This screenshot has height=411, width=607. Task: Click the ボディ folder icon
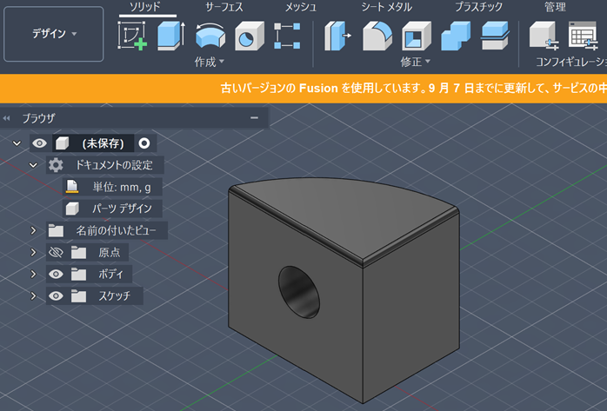[x=78, y=274]
